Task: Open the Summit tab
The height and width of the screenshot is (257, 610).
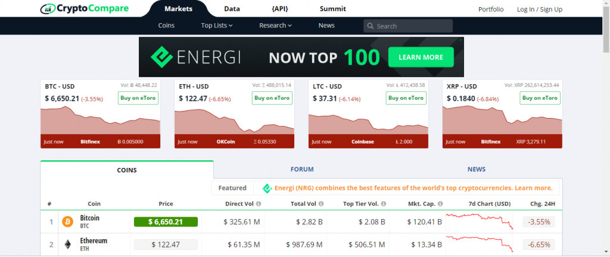Action: 332,9
